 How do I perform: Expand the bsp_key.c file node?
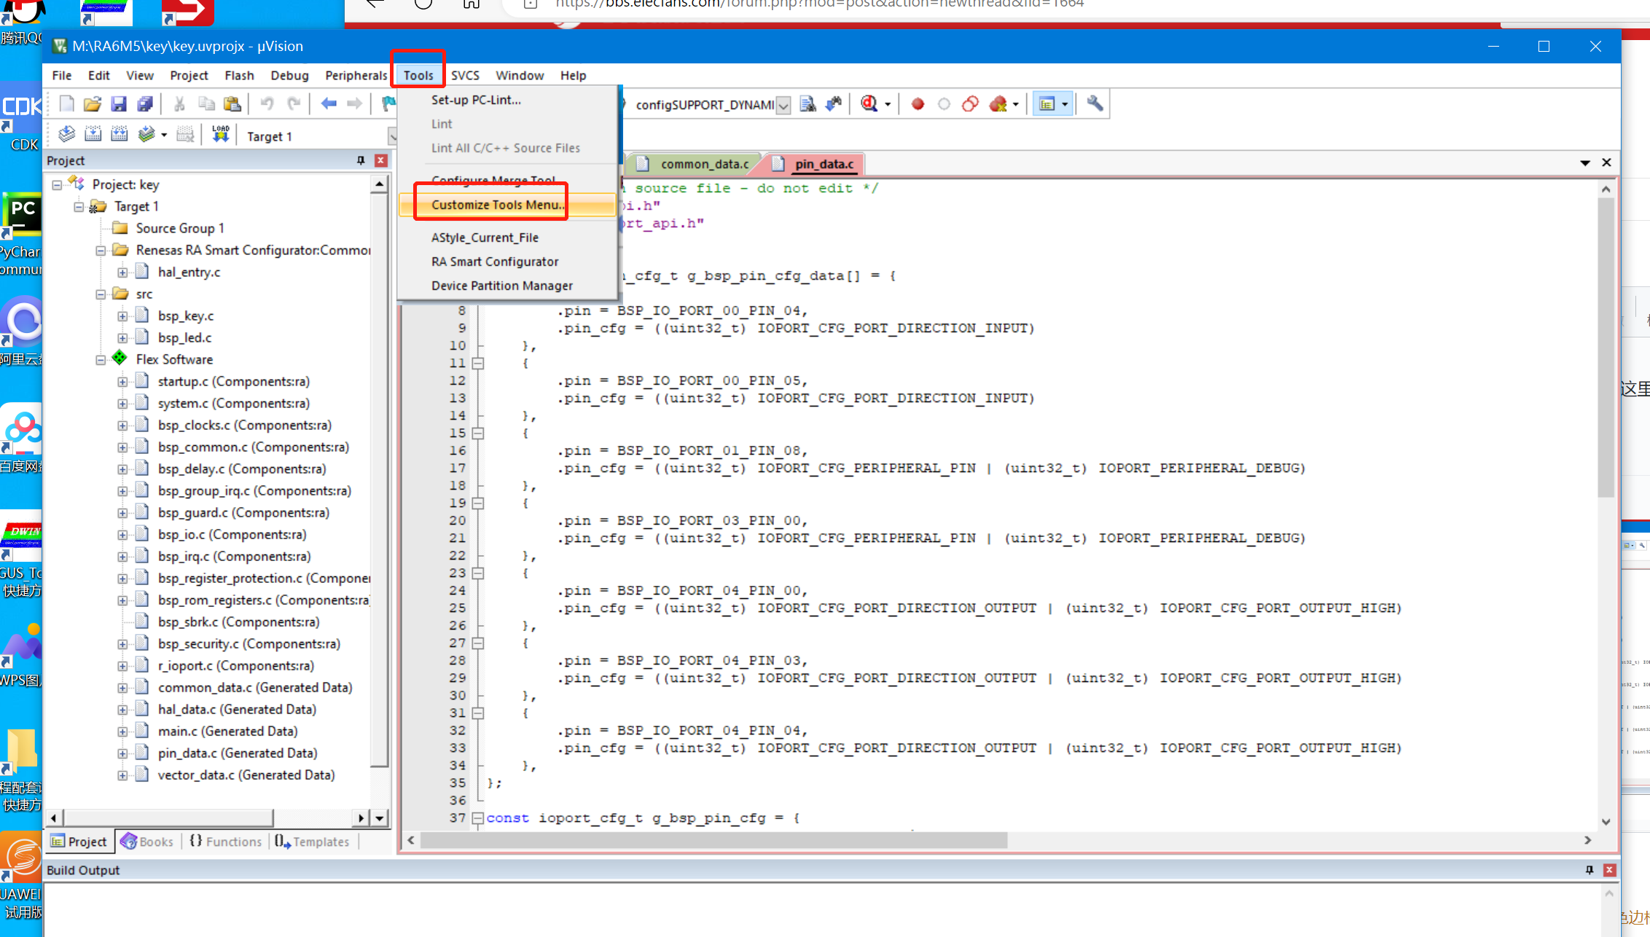point(122,316)
